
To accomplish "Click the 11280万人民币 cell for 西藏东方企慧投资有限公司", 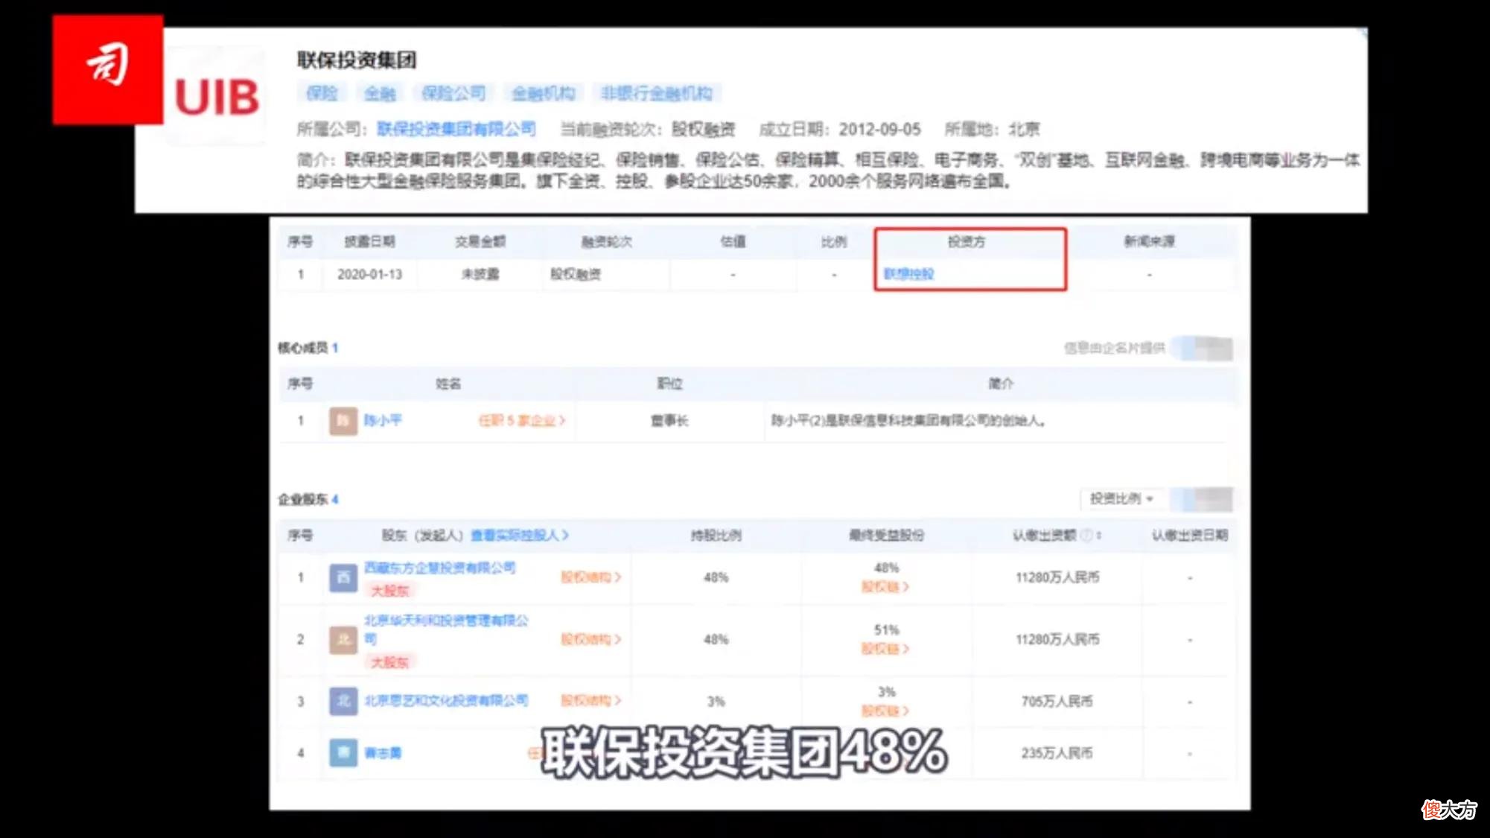I will tap(1057, 577).
